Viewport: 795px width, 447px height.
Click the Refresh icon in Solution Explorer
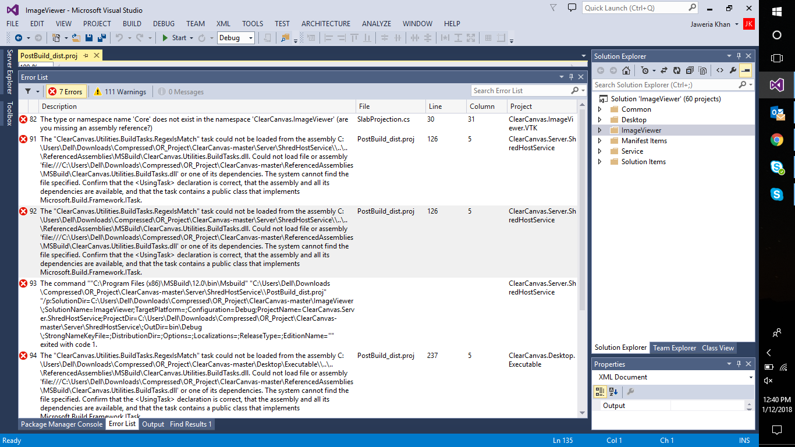click(x=677, y=70)
